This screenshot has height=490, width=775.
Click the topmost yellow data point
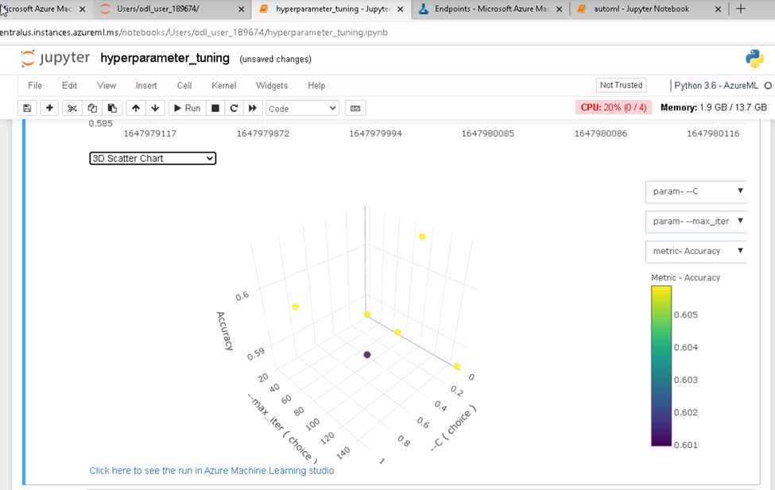[422, 236]
